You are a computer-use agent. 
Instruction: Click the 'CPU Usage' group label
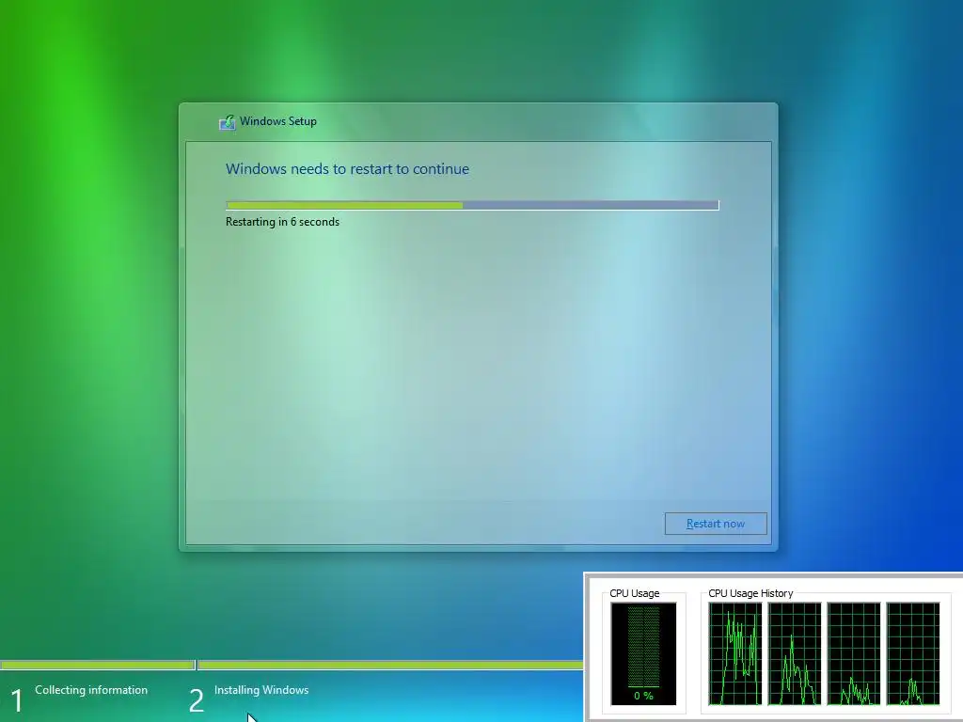click(x=635, y=593)
